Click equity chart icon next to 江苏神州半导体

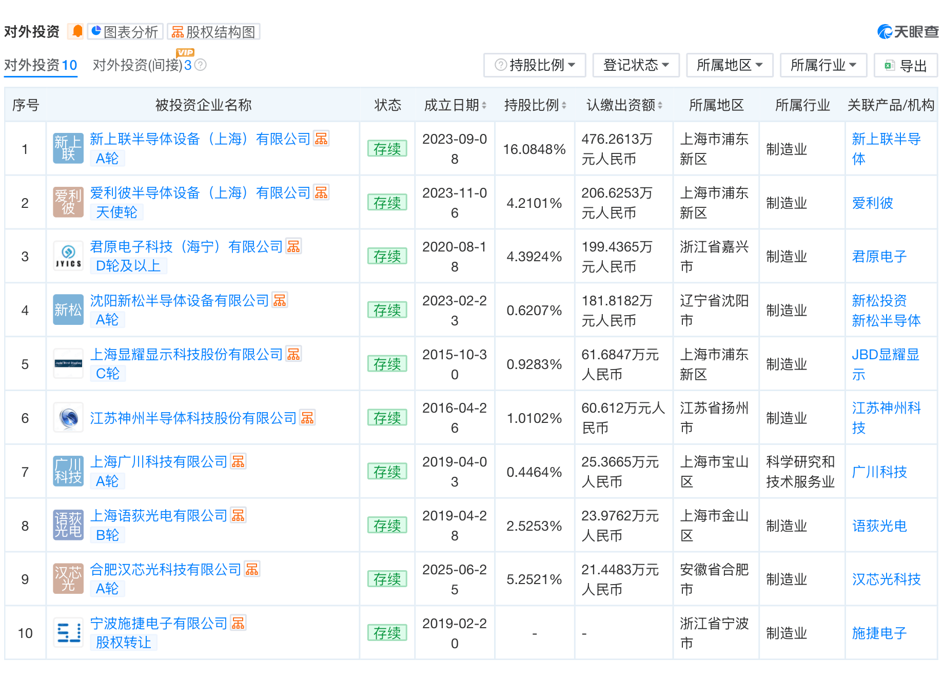[x=307, y=418]
